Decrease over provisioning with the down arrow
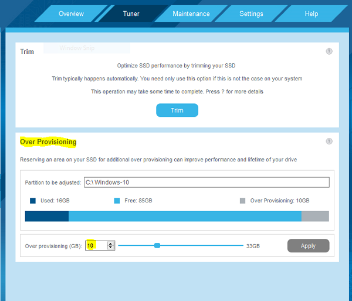The width and height of the screenshot is (352, 301). pyautogui.click(x=110, y=248)
